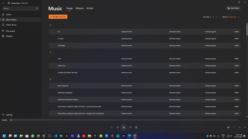
Task: Click Media Player taskbar icon
Action: pos(135,136)
